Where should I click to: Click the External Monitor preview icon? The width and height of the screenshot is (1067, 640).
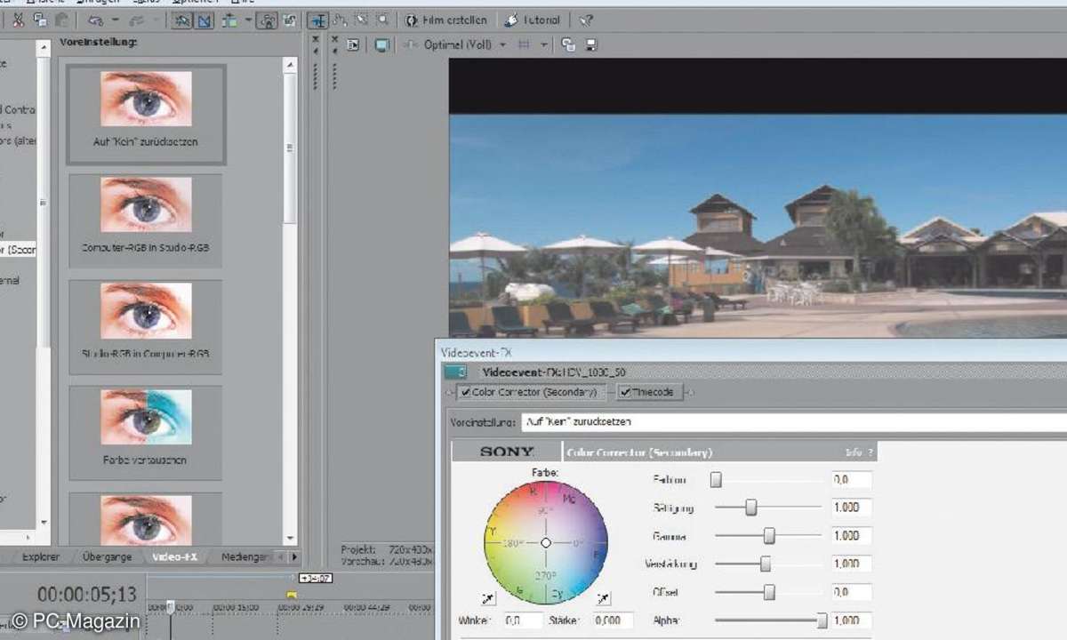382,44
